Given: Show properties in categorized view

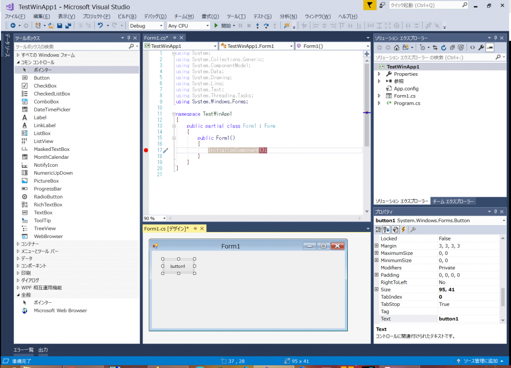Looking at the screenshot, I should (378, 230).
